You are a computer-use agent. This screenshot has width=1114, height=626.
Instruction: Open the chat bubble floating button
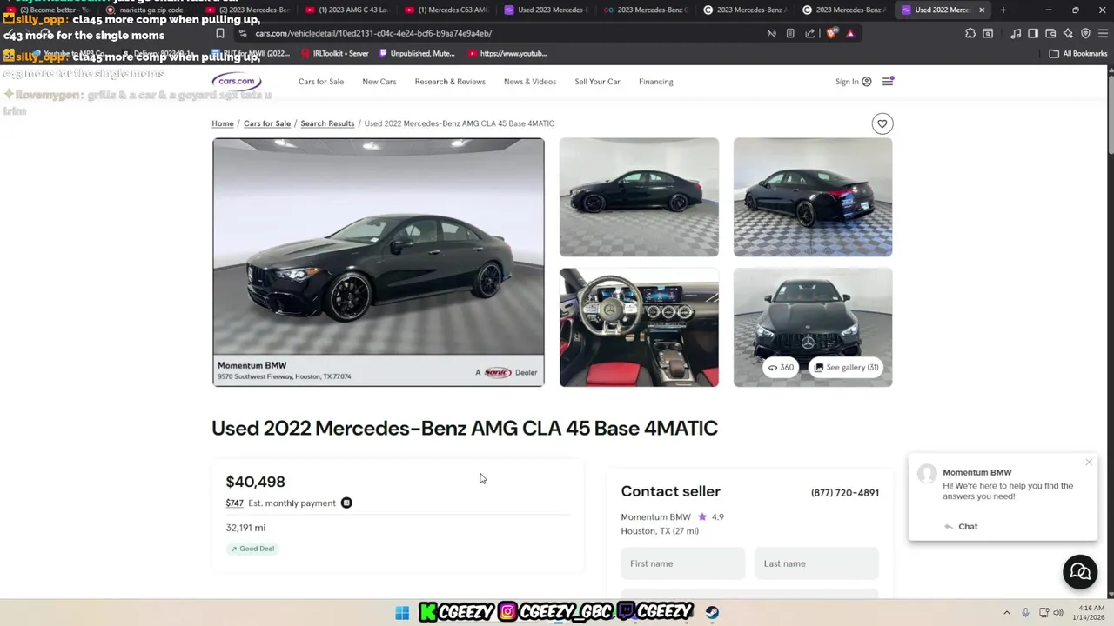coord(1080,571)
